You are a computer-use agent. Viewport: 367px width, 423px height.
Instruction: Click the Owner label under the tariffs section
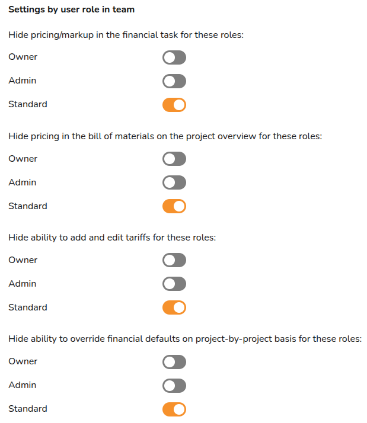click(x=23, y=260)
